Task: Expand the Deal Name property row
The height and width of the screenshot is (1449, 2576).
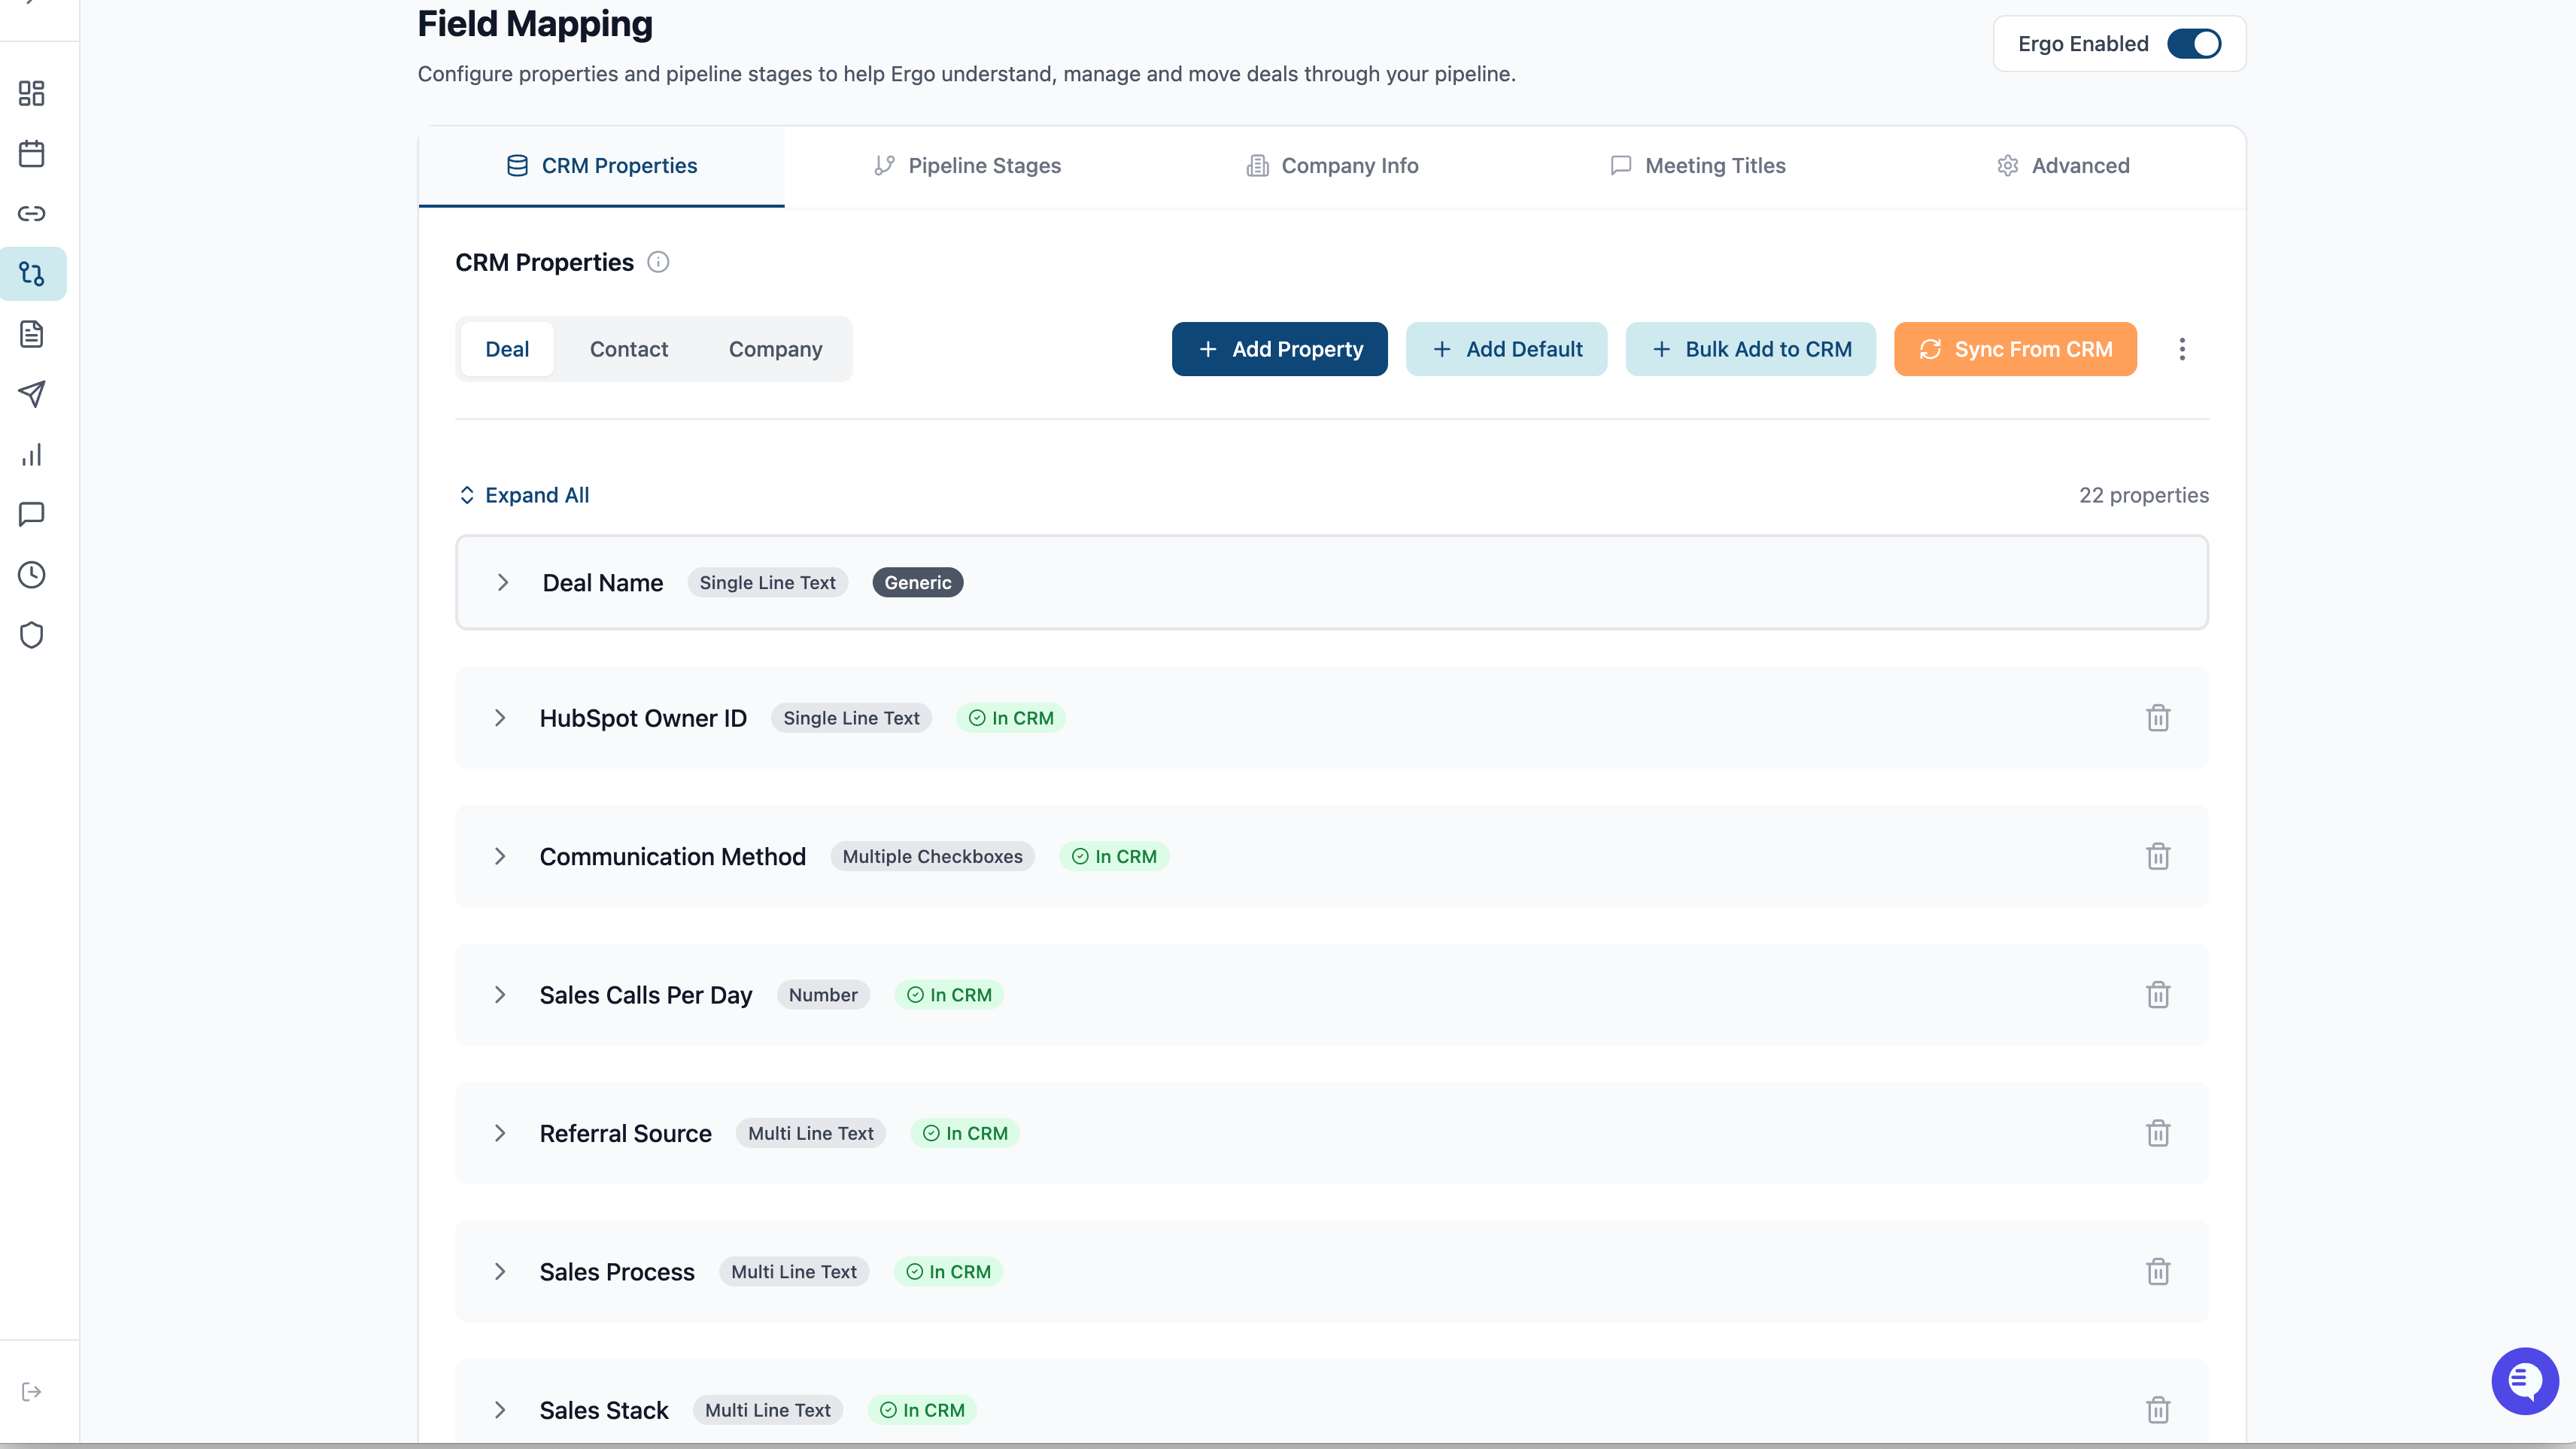Action: 503,583
